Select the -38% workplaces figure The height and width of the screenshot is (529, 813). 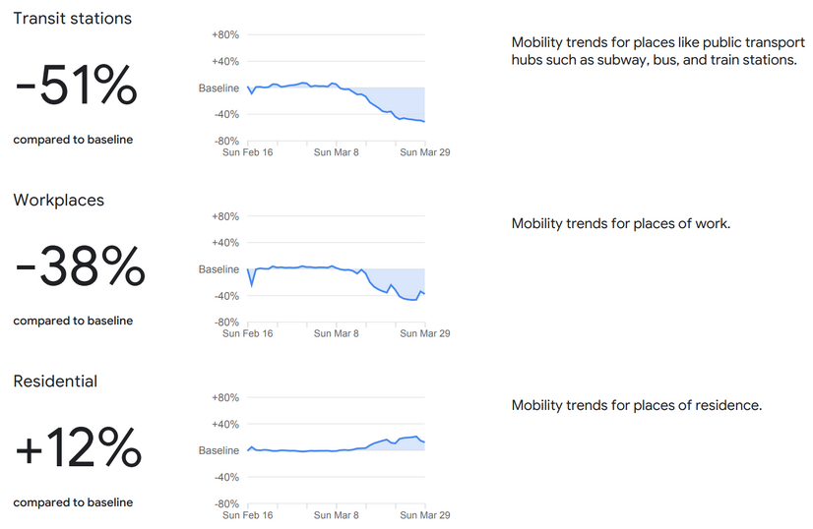click(x=80, y=266)
